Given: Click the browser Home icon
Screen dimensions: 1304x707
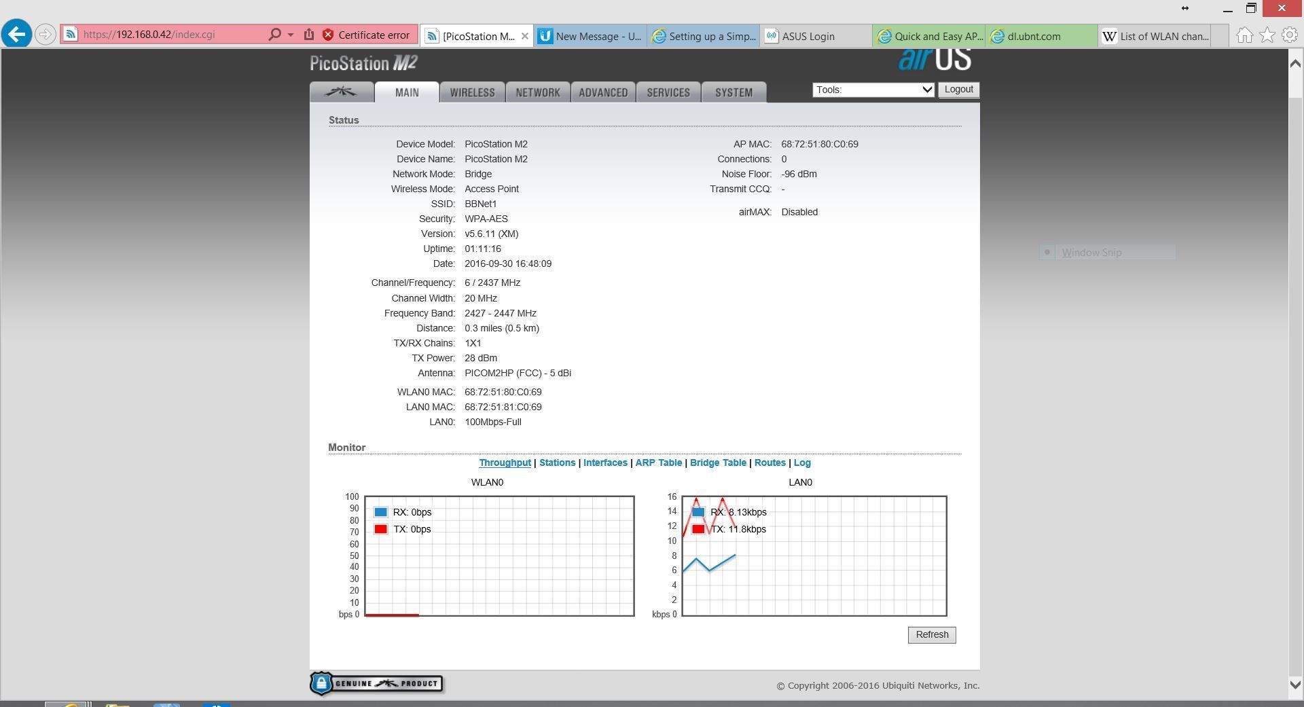Looking at the screenshot, I should pos(1244,35).
